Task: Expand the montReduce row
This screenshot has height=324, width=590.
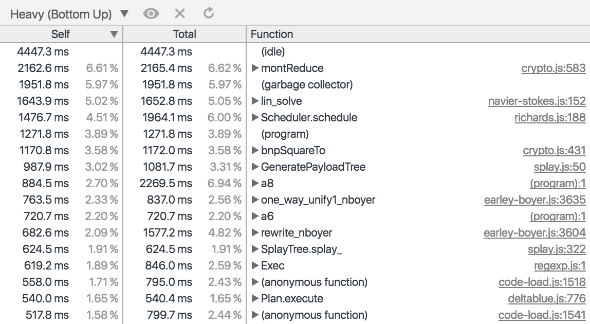Action: coord(255,68)
